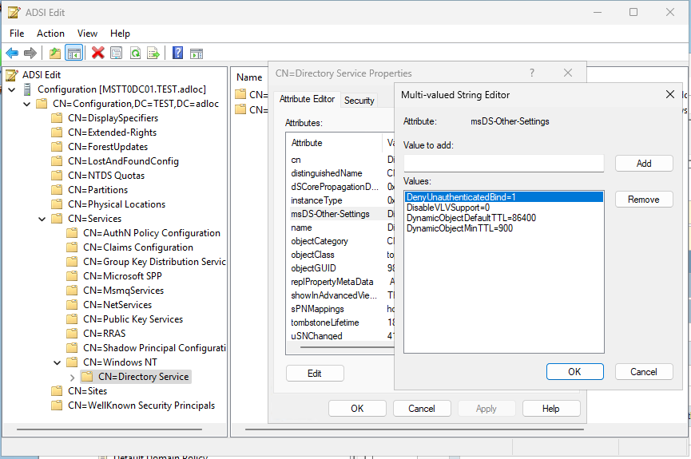Click the Up One Level folder icon
The width and height of the screenshot is (691, 459).
pos(54,53)
